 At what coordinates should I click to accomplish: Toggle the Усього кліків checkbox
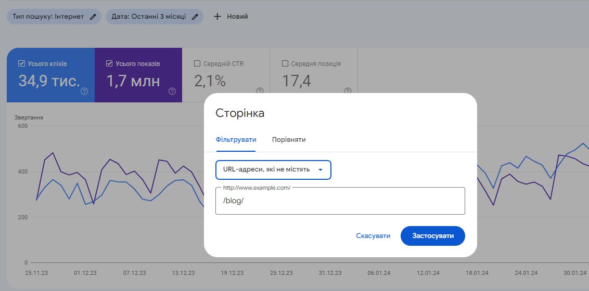coord(21,64)
